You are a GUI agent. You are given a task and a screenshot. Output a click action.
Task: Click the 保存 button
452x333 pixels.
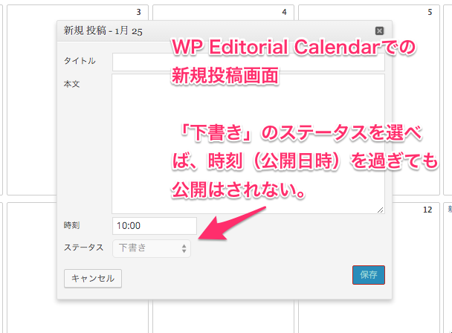point(369,275)
